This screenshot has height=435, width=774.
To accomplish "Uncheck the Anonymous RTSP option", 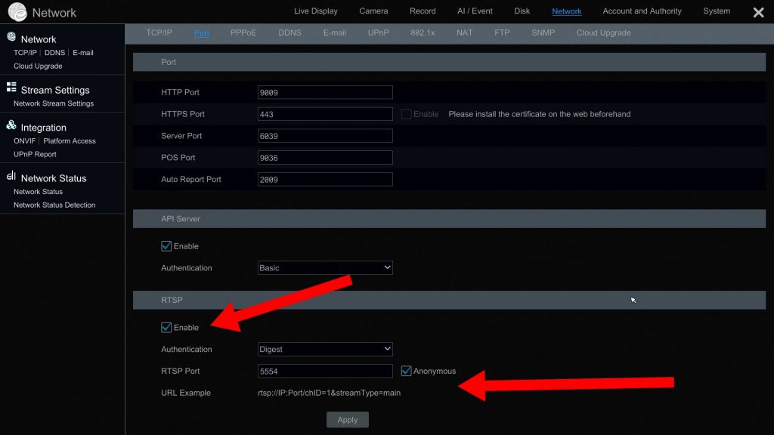I will tap(406, 371).
